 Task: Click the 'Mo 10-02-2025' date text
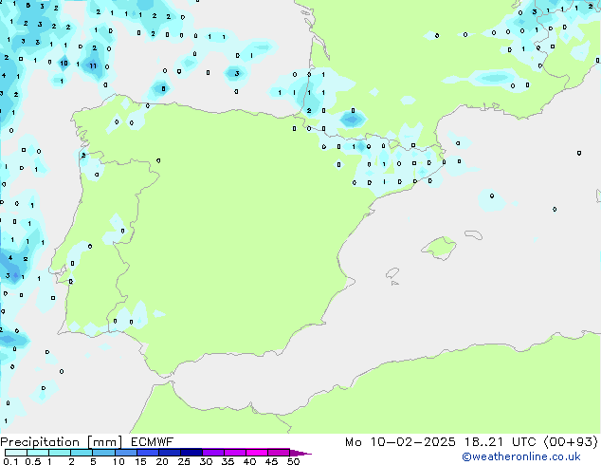click(401, 442)
